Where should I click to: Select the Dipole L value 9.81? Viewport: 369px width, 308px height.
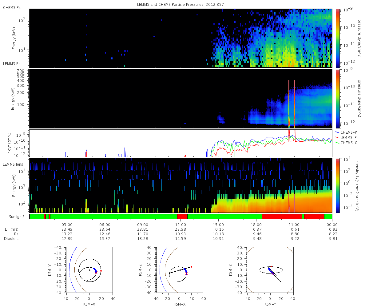coord(333,239)
